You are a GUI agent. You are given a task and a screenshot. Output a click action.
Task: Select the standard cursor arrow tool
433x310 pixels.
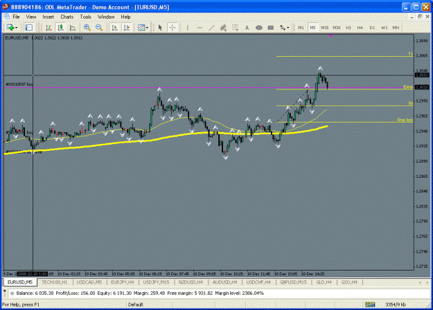160,28
